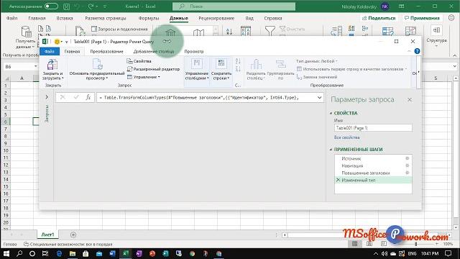Select the Лист1 sheet tab
This screenshot has height=259, width=460.
[x=48, y=235]
